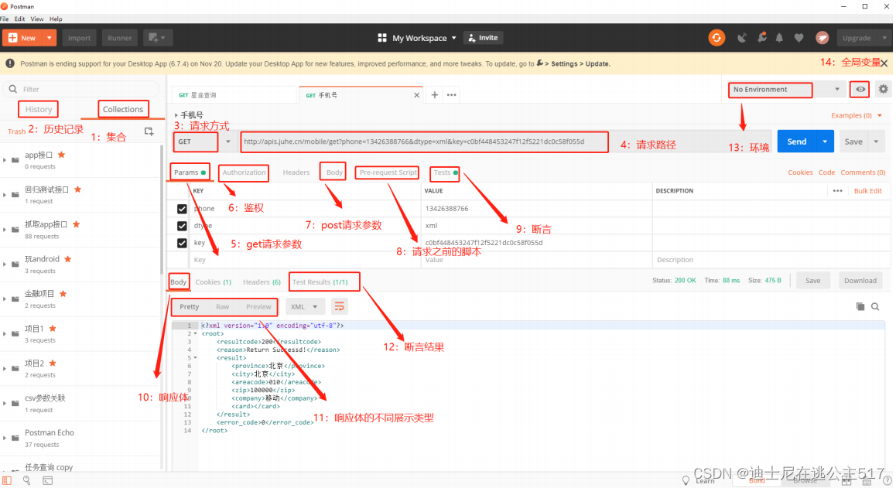Close the 手机号 request tab
Viewport: 896px width, 488px height.
(416, 95)
